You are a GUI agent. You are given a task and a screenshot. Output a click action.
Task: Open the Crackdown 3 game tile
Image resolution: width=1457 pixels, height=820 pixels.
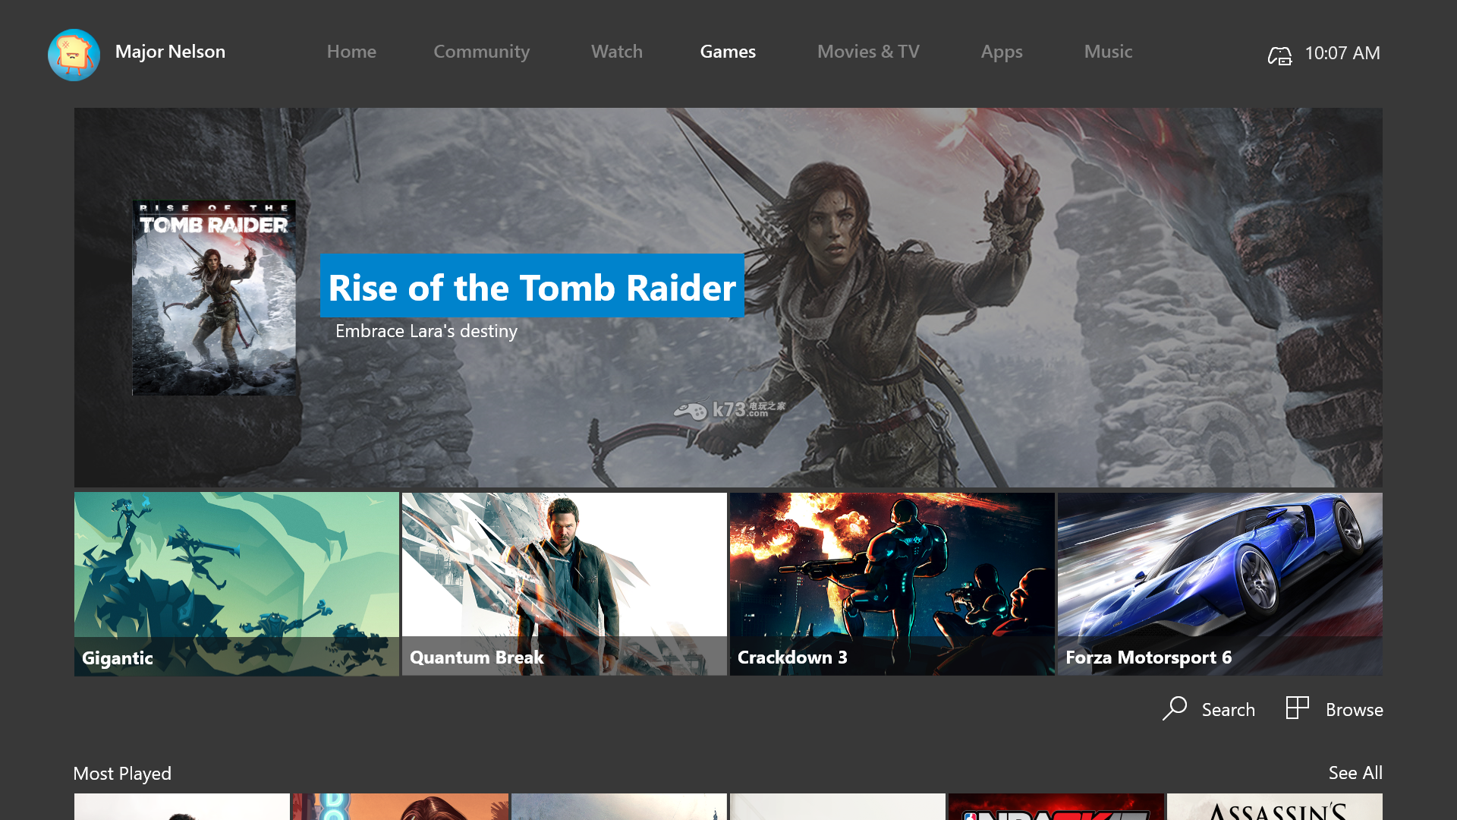[892, 584]
